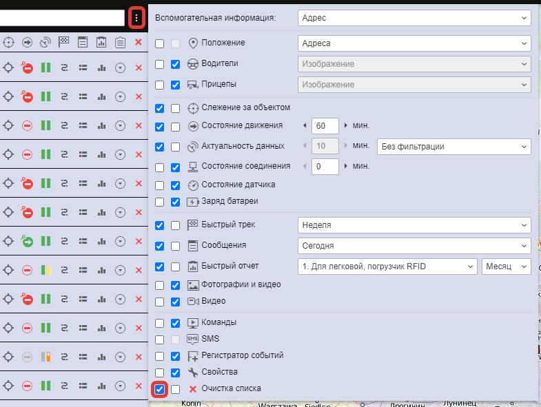541x407 pixels.
Task: Uncheck the second checkbox for Водители
Action: pos(175,64)
